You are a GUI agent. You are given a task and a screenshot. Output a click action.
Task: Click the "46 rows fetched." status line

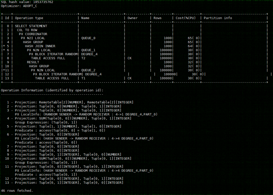(x=17, y=190)
